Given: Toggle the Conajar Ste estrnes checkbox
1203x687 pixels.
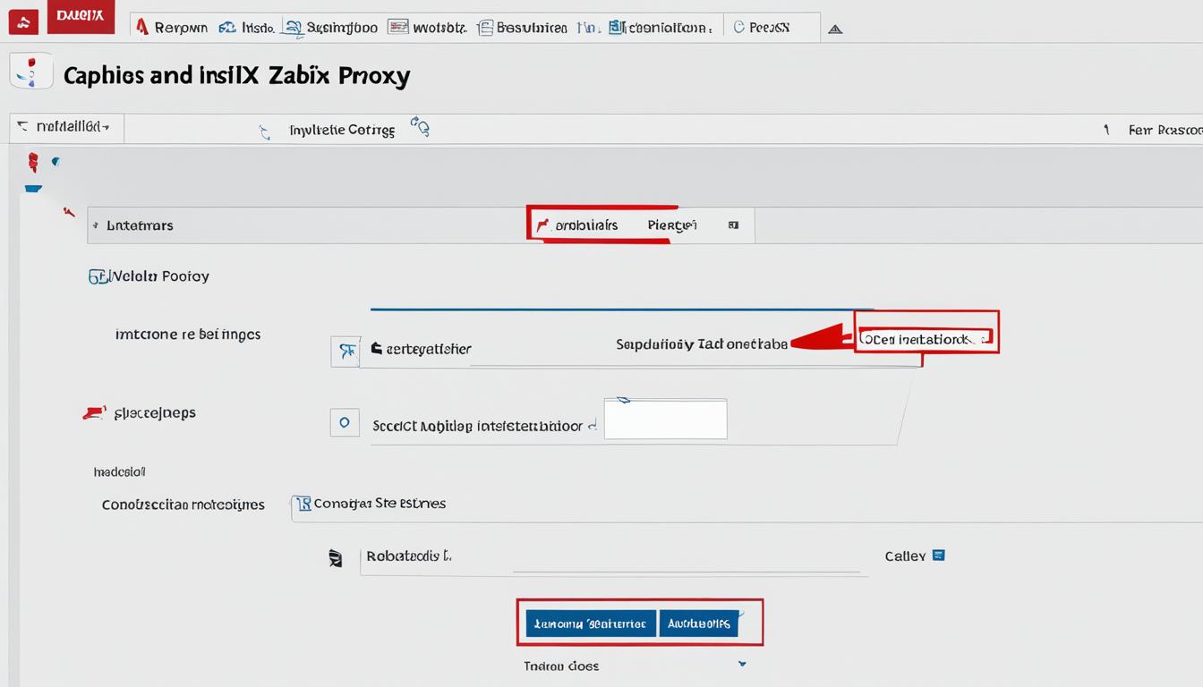Looking at the screenshot, I should [303, 504].
